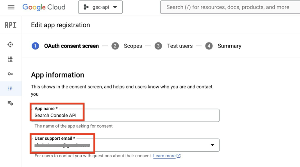Open Enabled APIs & services sidebar icon
Image resolution: width=300 pixels, height=167 pixels.
11,45
